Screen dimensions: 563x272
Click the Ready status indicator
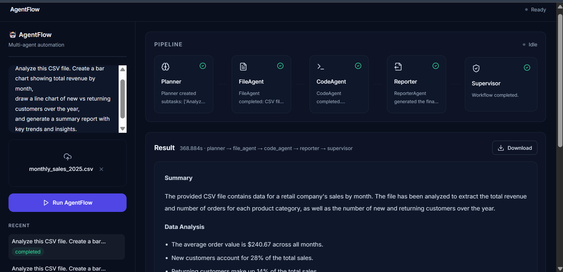[535, 10]
